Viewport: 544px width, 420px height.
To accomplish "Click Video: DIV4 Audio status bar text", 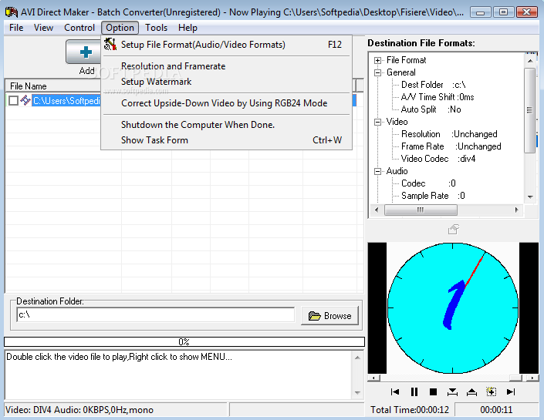I will coord(79,410).
